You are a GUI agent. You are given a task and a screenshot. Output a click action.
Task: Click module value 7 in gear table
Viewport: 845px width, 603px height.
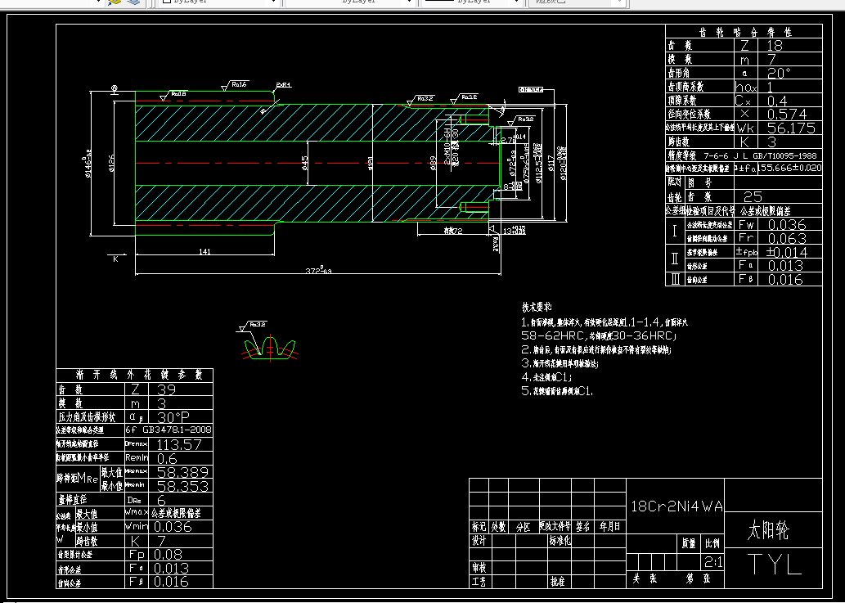pyautogui.click(x=770, y=59)
